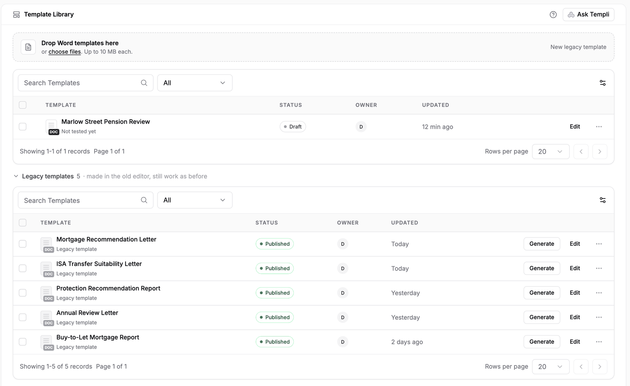630x386 pixels.
Task: Select all legacy templates header checkbox
Action: tap(23, 223)
